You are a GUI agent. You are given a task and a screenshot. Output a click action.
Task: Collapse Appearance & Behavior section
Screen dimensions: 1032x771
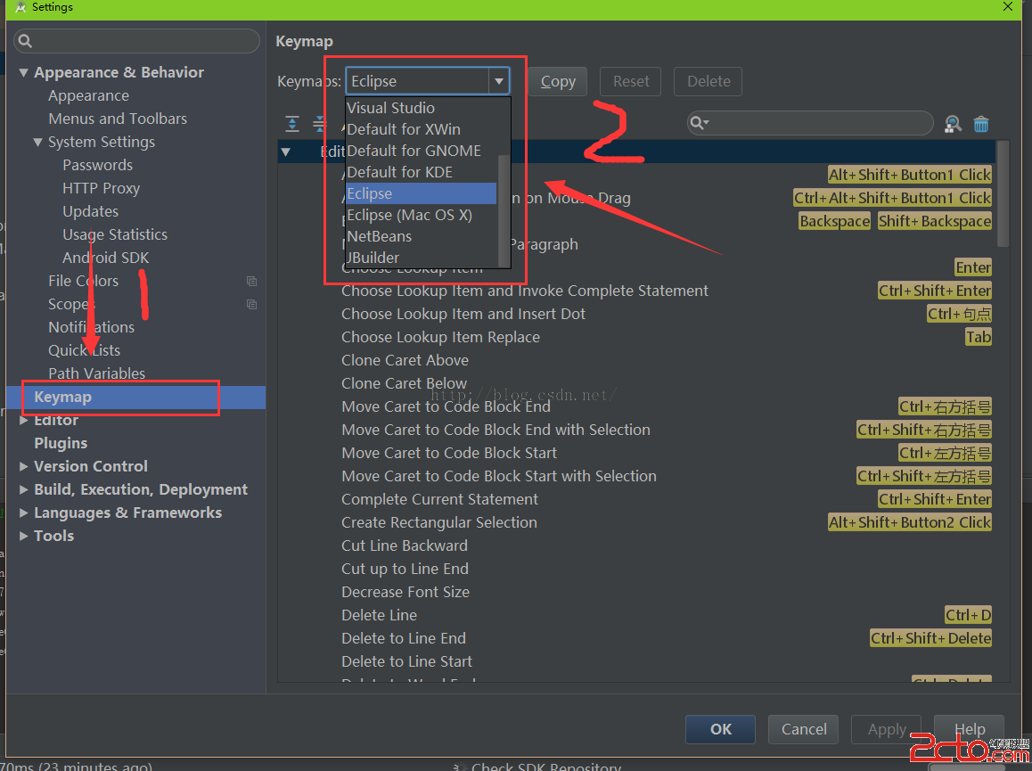(x=24, y=72)
